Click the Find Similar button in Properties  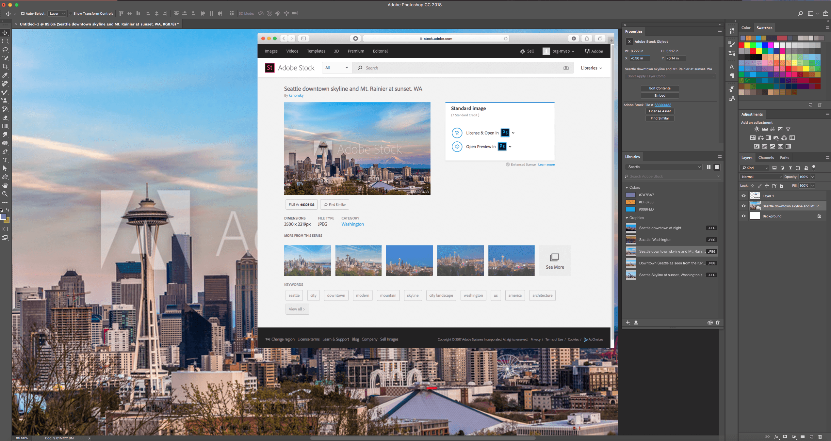[660, 118]
